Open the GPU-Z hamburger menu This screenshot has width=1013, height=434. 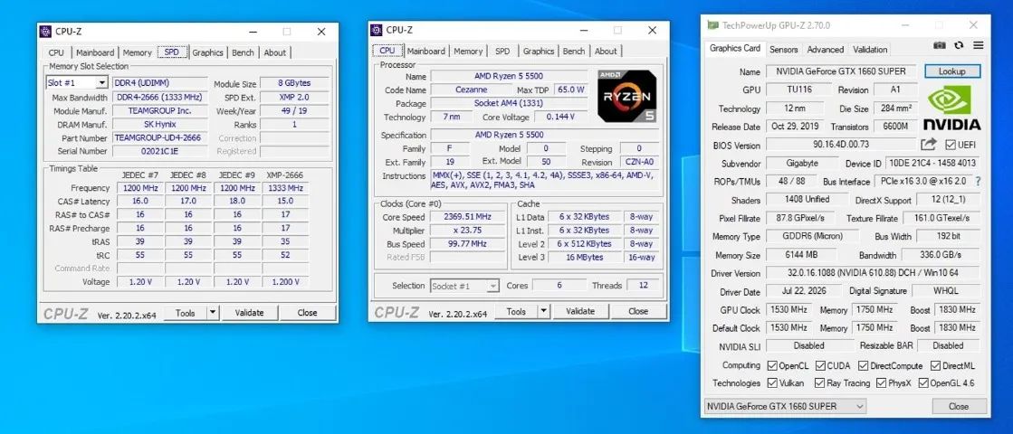pos(978,45)
